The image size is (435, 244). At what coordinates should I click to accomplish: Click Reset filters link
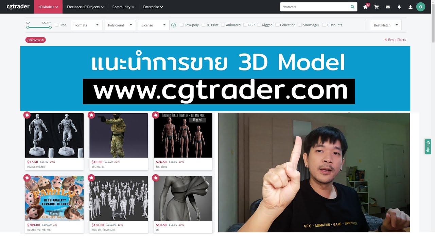tap(395, 40)
